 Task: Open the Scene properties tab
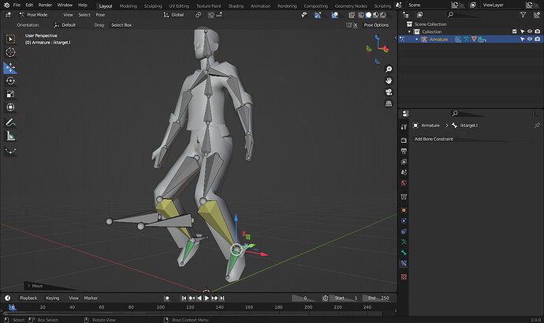(404, 172)
